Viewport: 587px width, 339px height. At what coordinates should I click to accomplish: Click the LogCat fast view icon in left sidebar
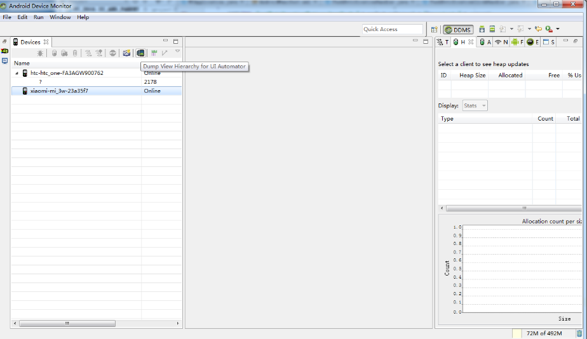tap(4, 51)
